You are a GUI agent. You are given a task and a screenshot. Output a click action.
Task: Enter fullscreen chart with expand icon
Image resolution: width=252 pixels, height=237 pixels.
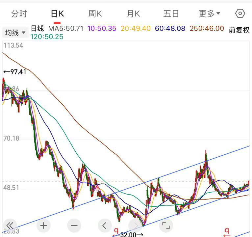tap(166, 225)
